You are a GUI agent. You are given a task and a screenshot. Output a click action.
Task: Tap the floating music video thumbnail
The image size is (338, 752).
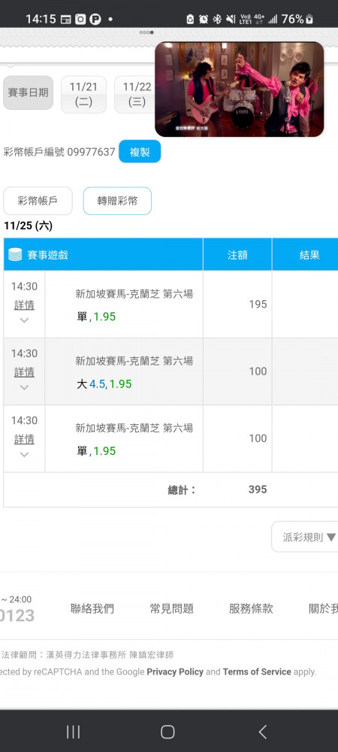[240, 89]
